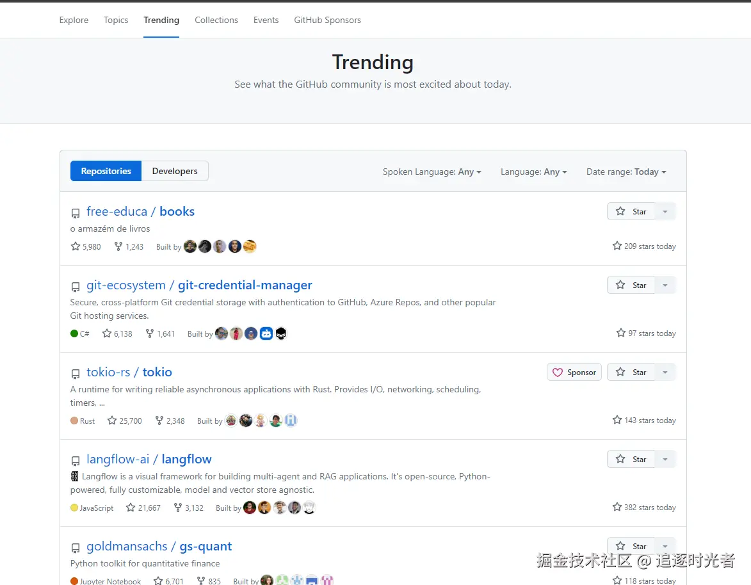The image size is (751, 585).
Task: Click the '382 stars today' text
Action: [x=650, y=508]
